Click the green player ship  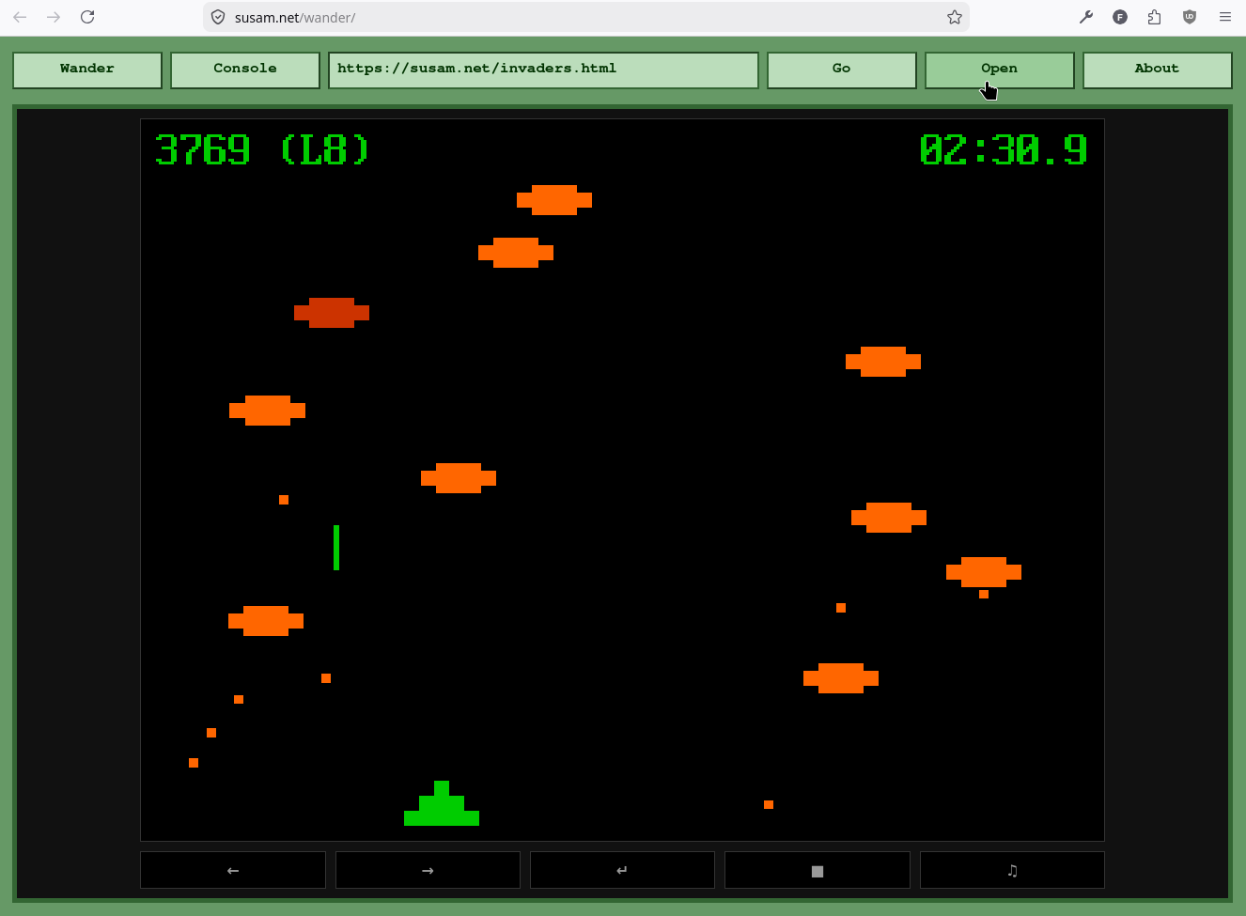pyautogui.click(x=442, y=803)
